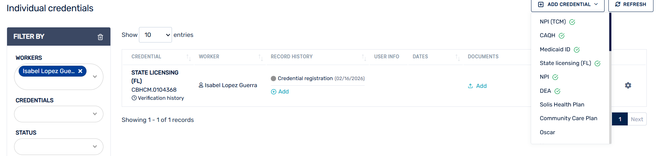664x156 pixels.
Task: Go to the Next page
Action: tap(637, 119)
